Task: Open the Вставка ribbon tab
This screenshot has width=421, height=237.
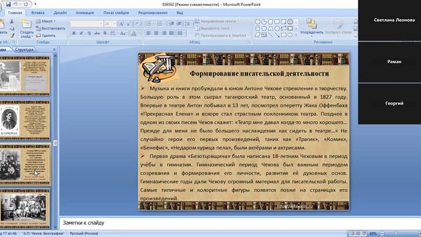Action: [x=38, y=13]
